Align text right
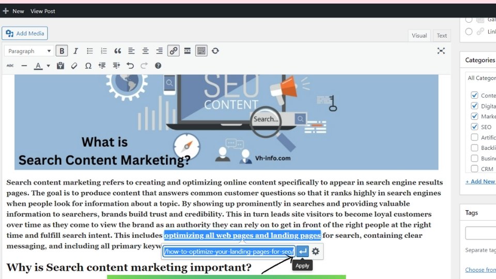Image resolution: width=496 pixels, height=279 pixels. coord(159,51)
